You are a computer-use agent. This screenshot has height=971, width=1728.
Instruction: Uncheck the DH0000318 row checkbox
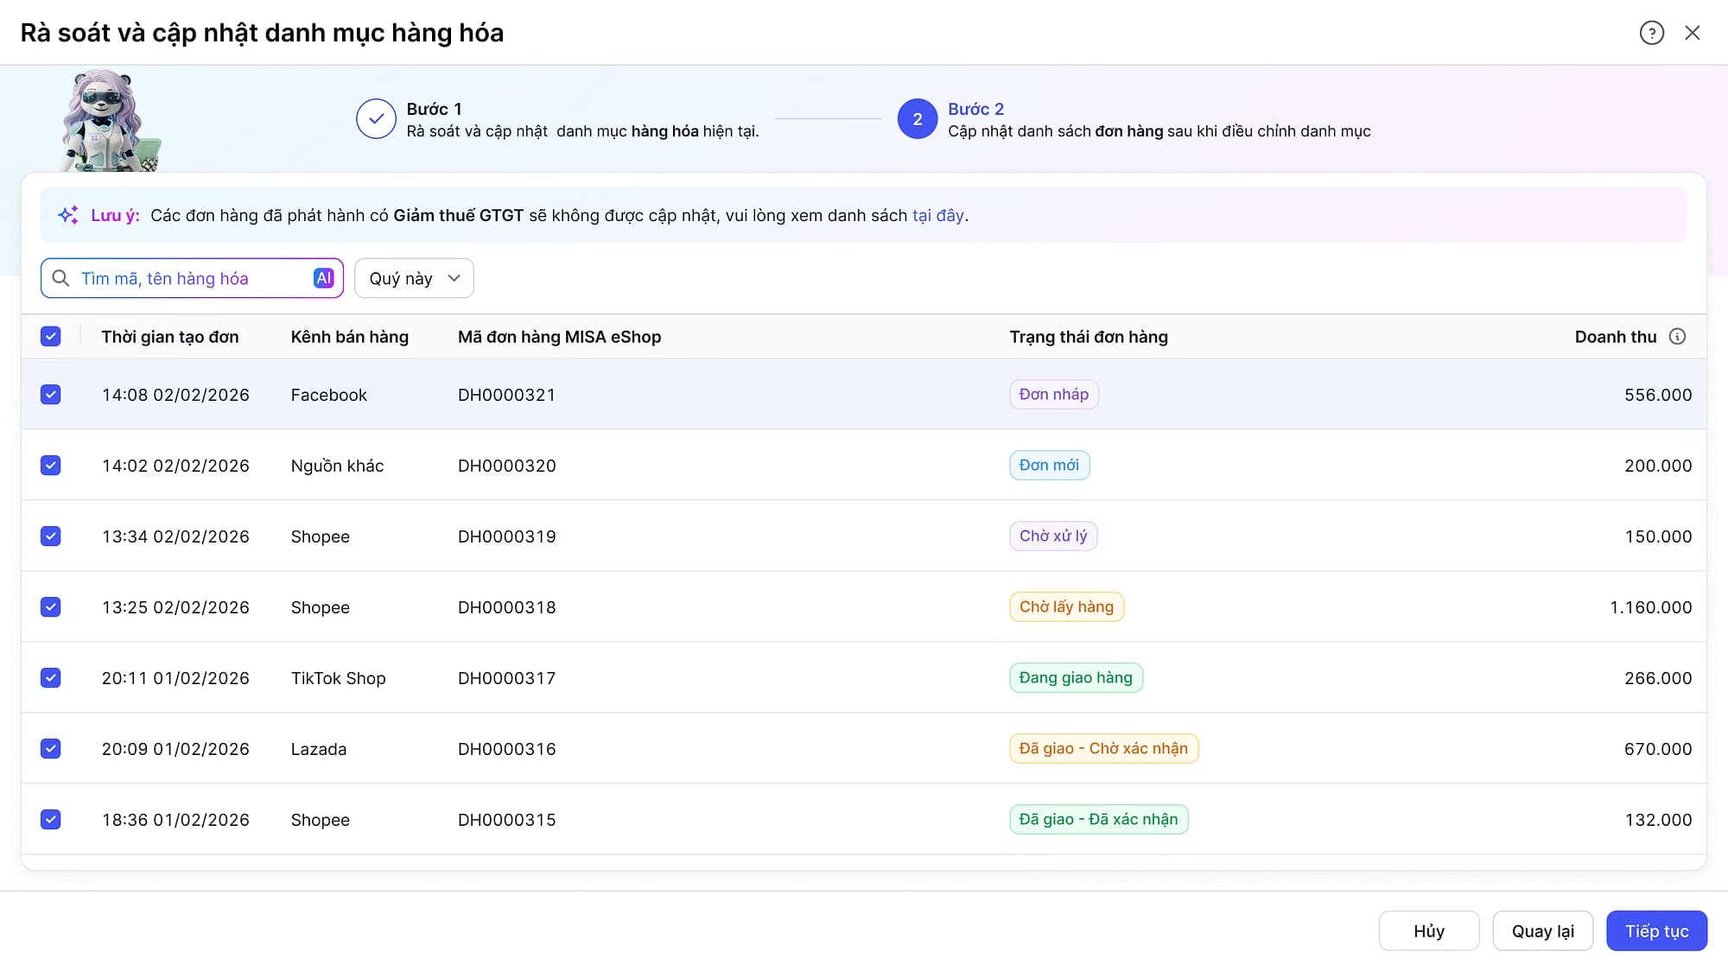pos(51,607)
